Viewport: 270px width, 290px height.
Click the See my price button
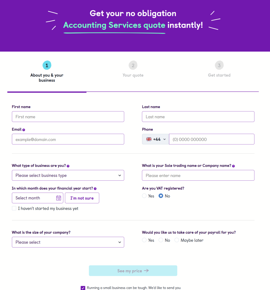tap(133, 271)
